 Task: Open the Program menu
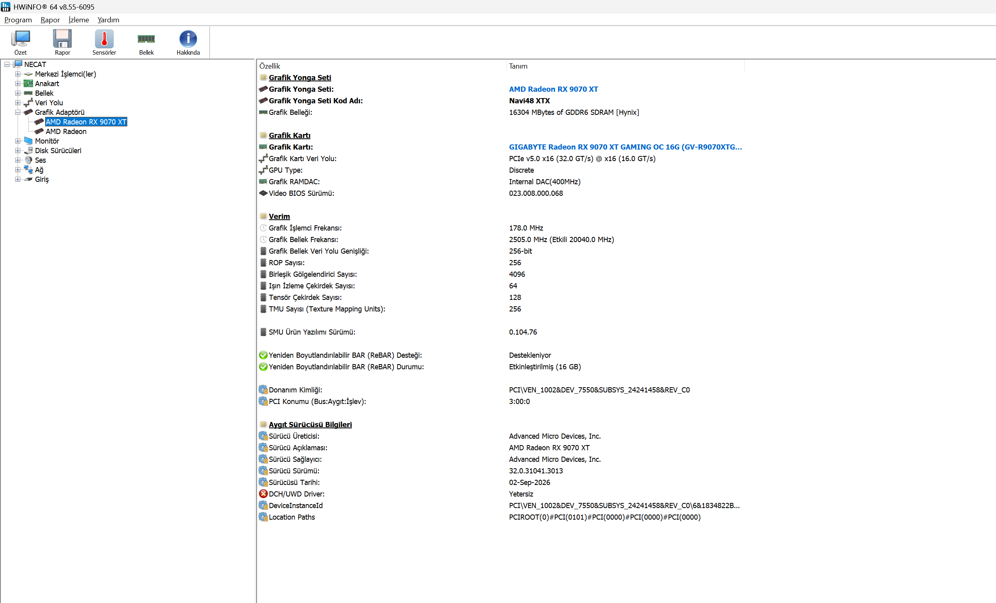(x=18, y=20)
